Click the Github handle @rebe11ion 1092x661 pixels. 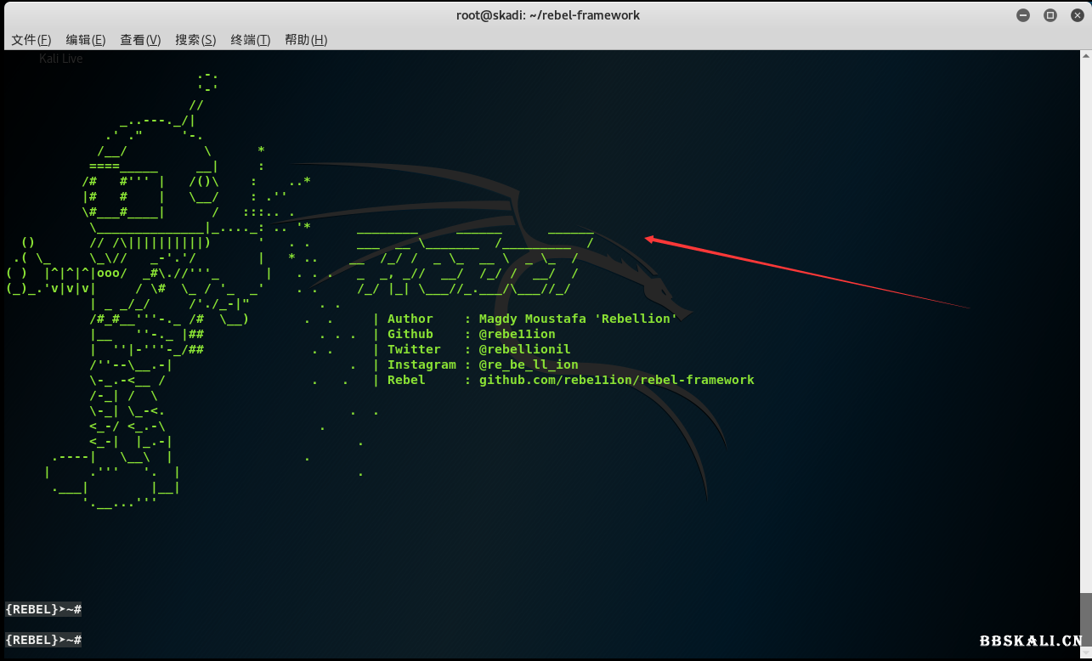tap(517, 334)
